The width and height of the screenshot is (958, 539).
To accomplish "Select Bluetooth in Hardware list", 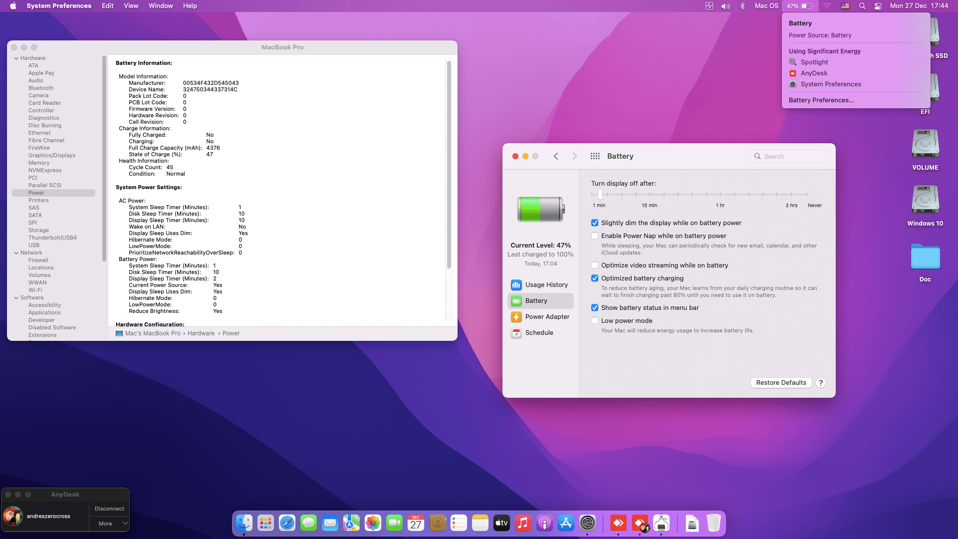I will tap(41, 88).
